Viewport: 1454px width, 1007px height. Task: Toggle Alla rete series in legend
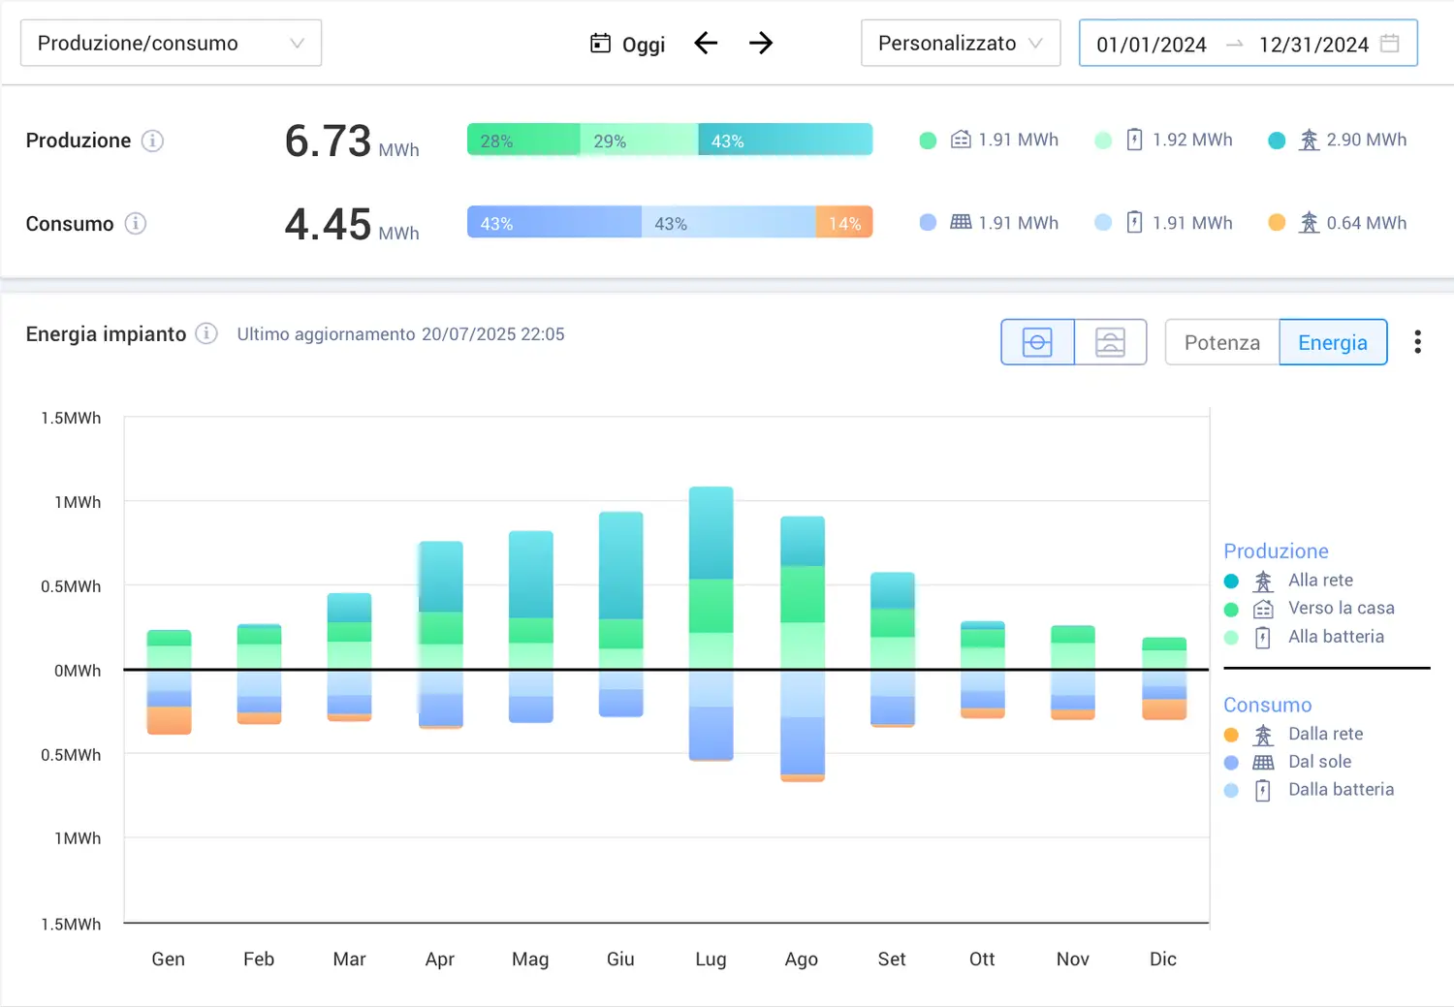point(1319,581)
